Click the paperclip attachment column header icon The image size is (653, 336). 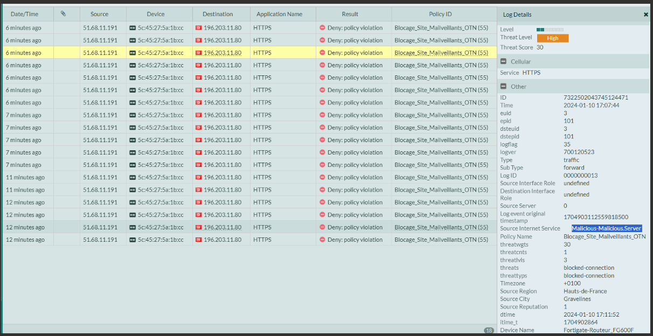63,14
